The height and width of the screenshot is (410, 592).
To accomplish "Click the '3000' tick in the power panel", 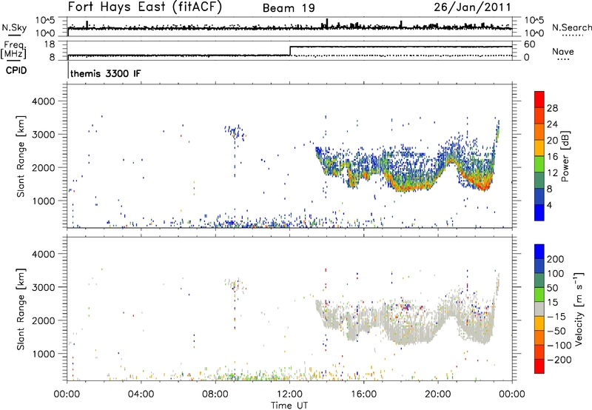I will coord(43,135).
